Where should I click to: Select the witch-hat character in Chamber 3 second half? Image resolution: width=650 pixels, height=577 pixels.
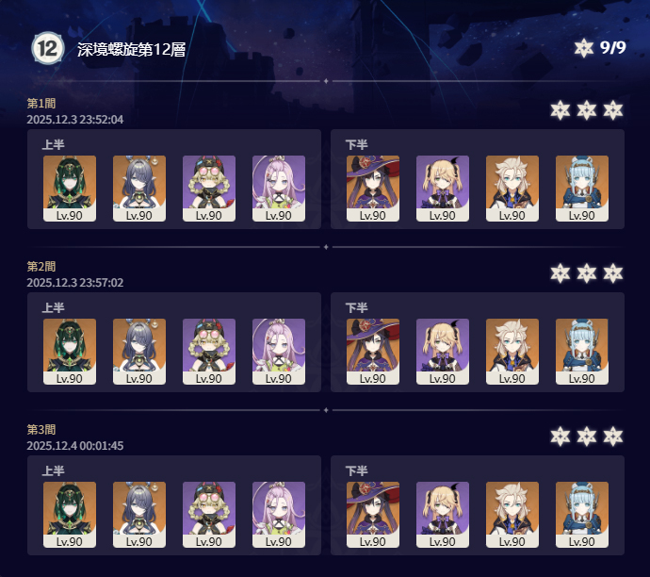point(373,515)
